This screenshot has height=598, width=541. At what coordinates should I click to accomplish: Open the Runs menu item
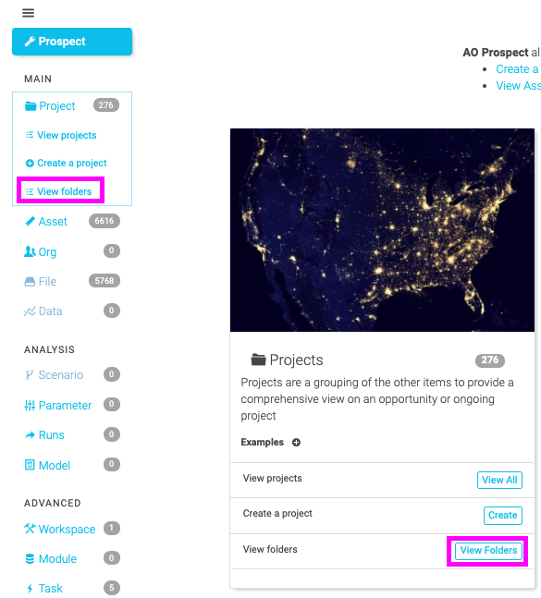coord(52,435)
